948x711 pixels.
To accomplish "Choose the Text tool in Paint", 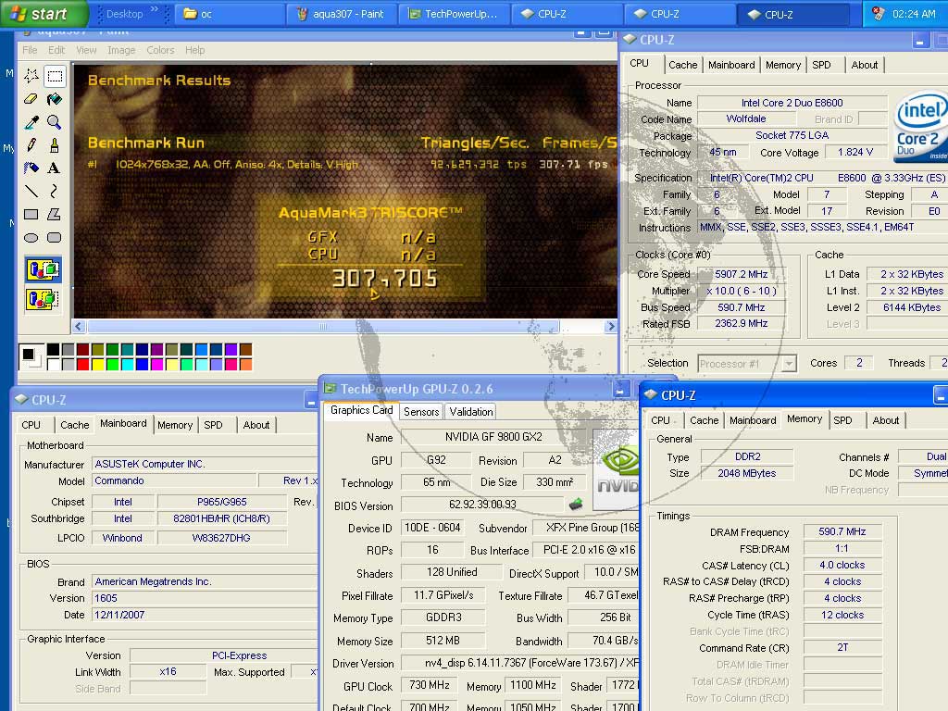I will (55, 168).
